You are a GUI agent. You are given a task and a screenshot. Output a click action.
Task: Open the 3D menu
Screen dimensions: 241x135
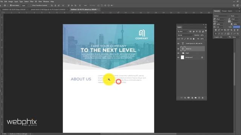point(36,1)
